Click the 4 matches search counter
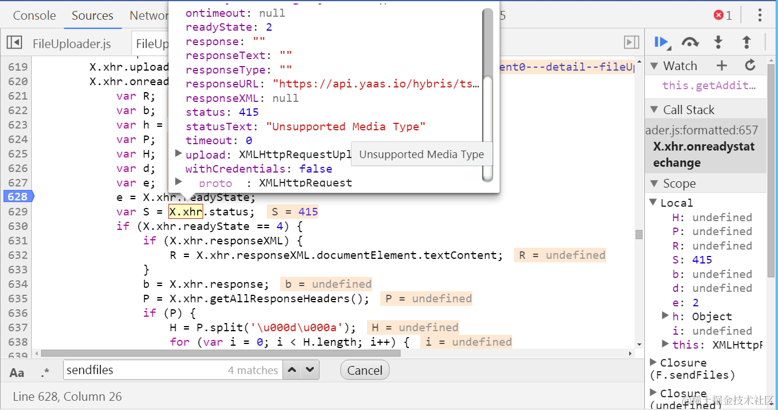Screen dimensions: 778x410 [253, 370]
